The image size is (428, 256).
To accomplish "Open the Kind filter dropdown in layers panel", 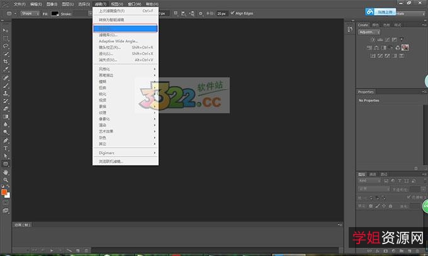I will point(368,181).
